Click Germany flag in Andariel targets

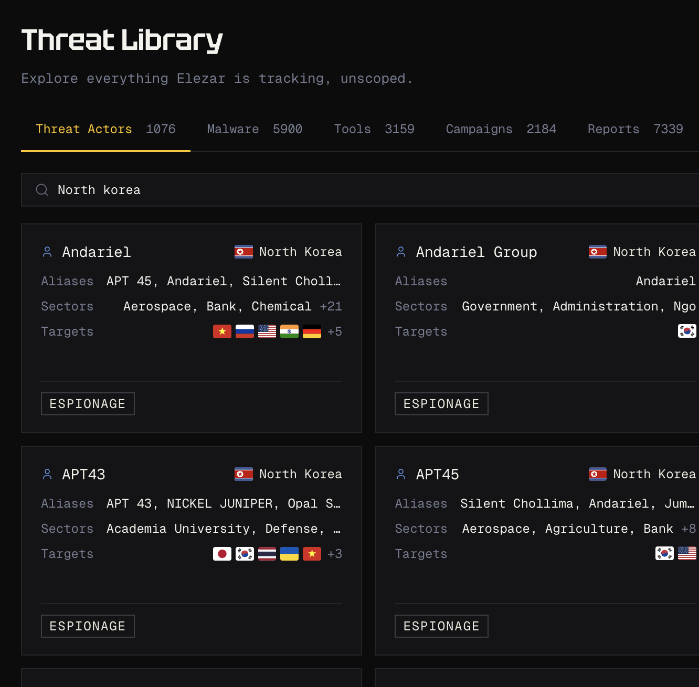(312, 331)
